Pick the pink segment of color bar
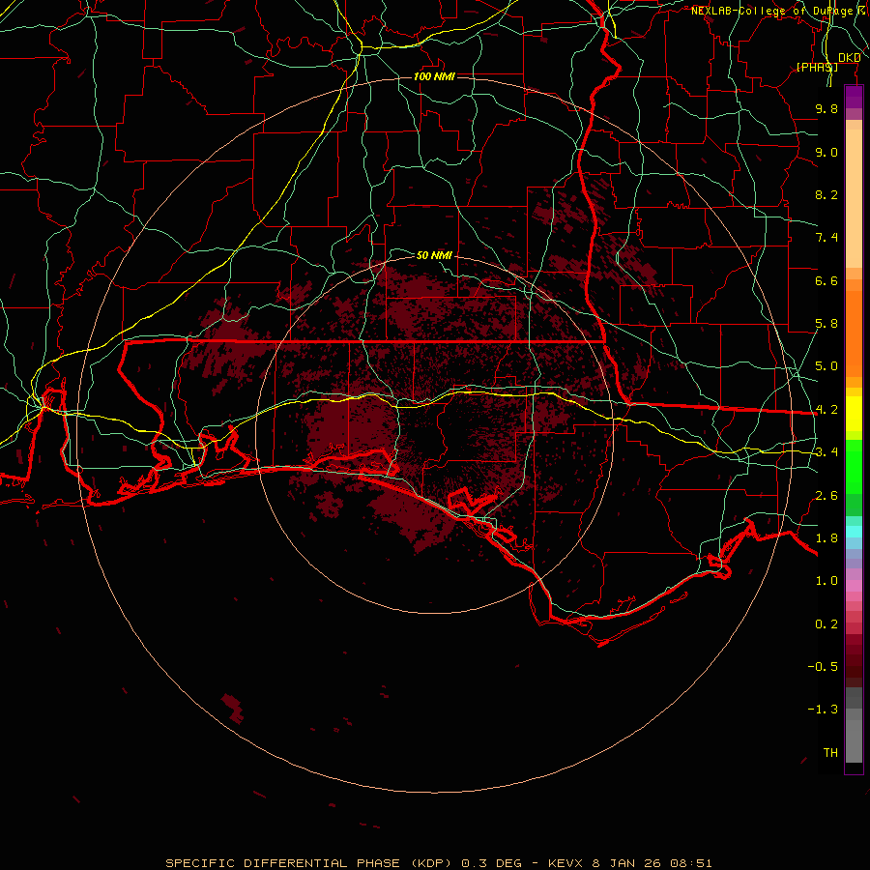 854,586
